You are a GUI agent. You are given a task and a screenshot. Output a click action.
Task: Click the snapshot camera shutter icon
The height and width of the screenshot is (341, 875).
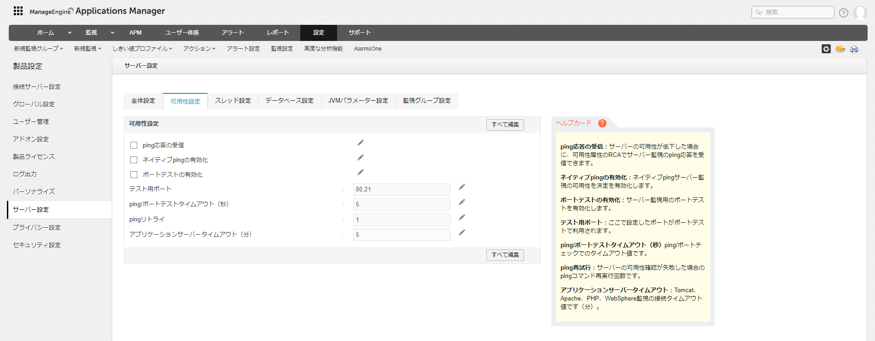click(826, 49)
